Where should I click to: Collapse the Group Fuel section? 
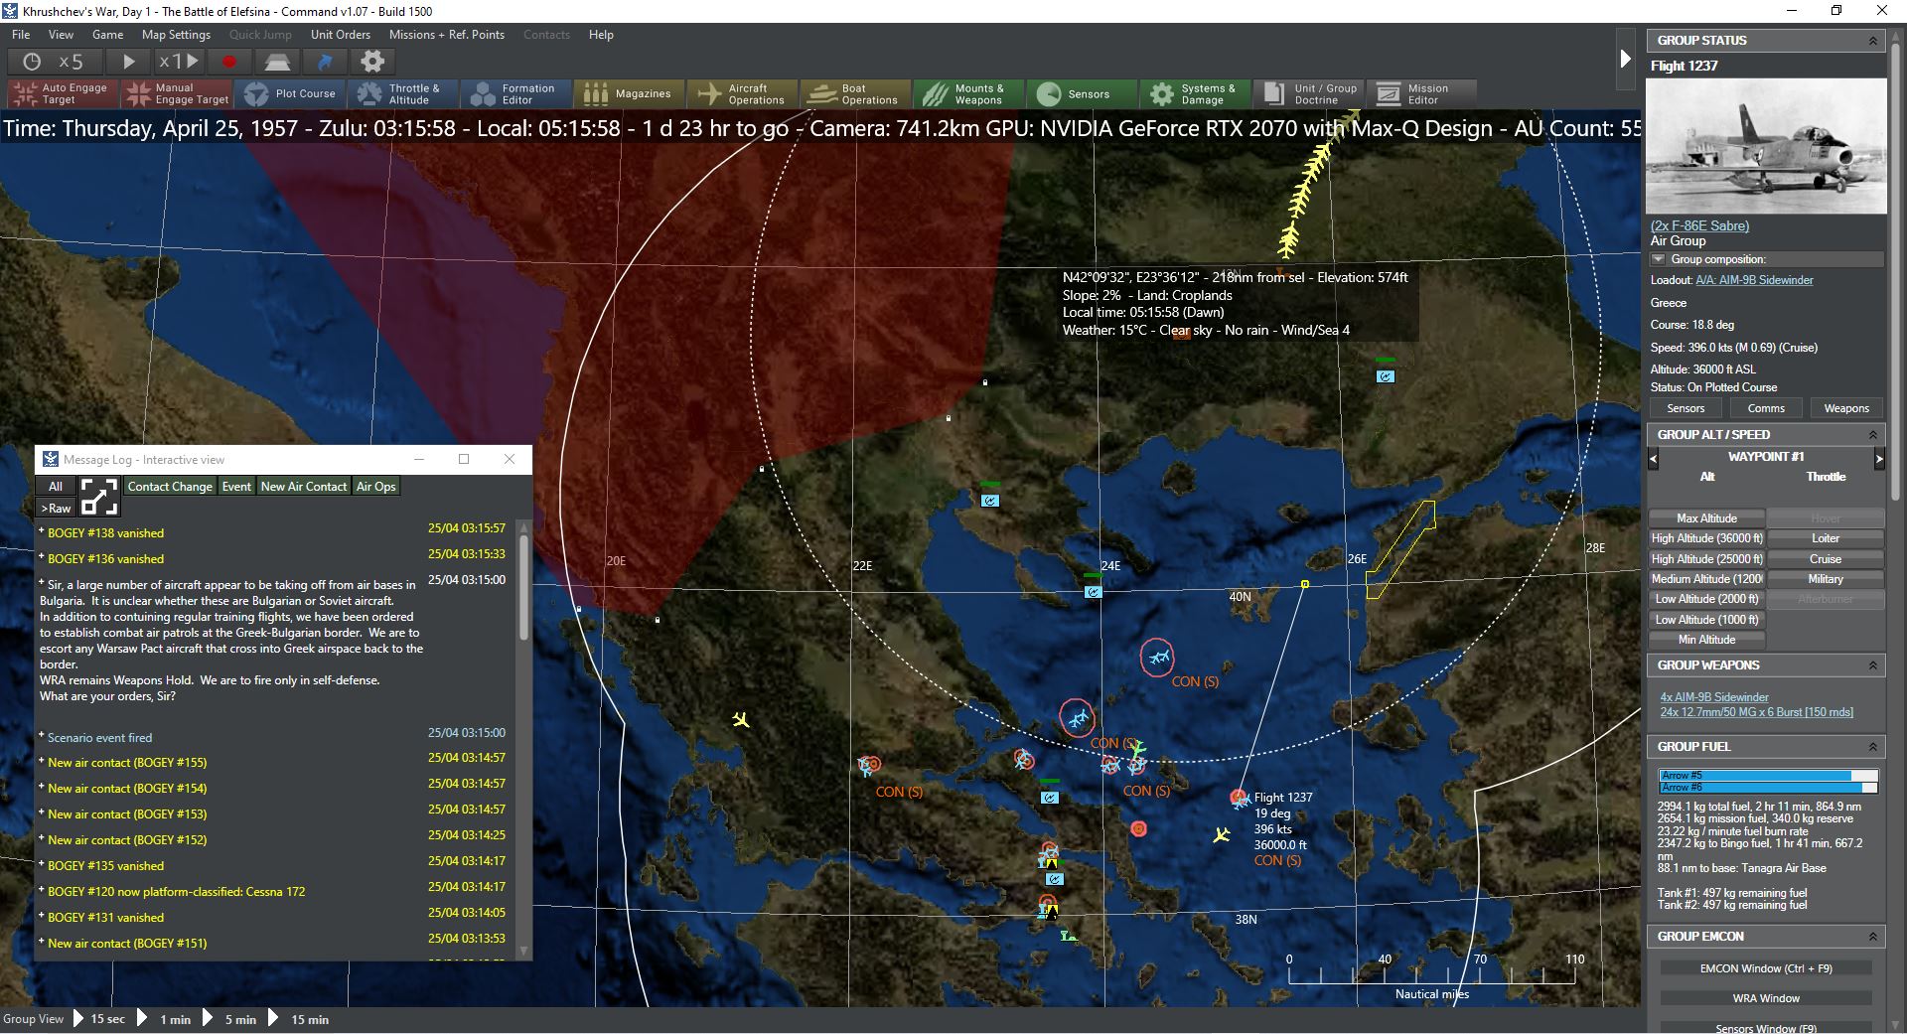1872,747
